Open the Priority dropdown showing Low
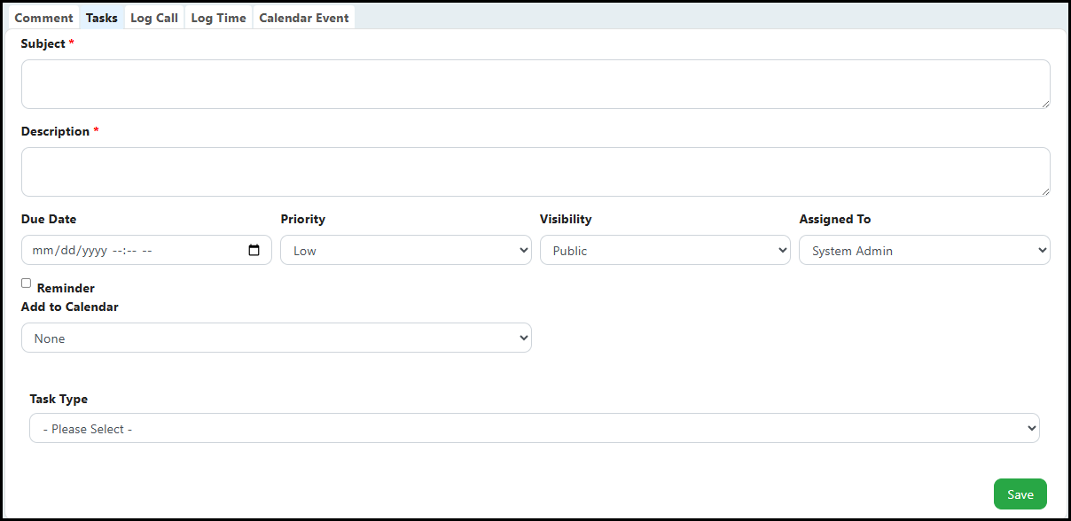 (x=406, y=250)
